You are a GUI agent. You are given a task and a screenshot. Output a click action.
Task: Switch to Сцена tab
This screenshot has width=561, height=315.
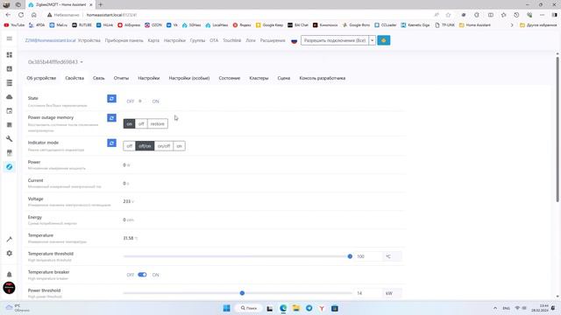click(x=284, y=78)
